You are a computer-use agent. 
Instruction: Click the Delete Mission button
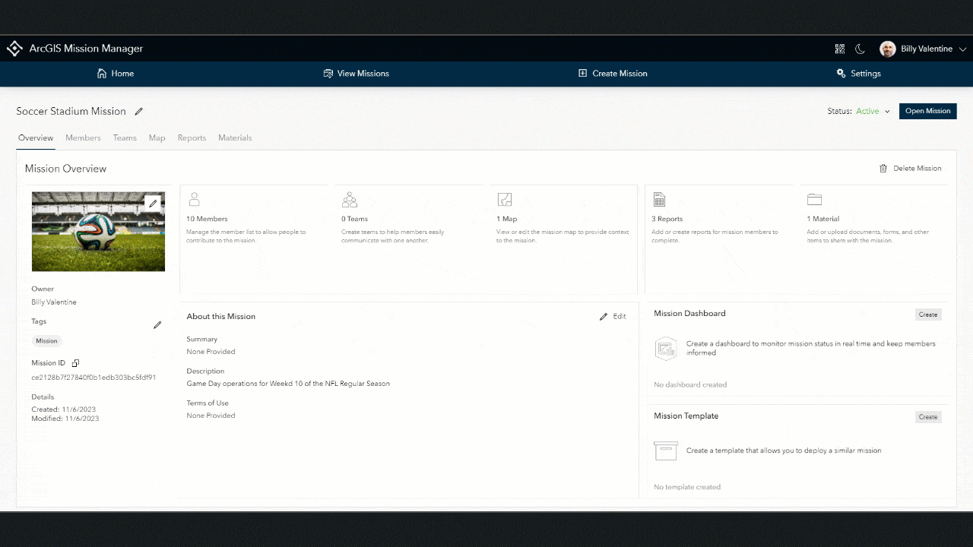[910, 169]
